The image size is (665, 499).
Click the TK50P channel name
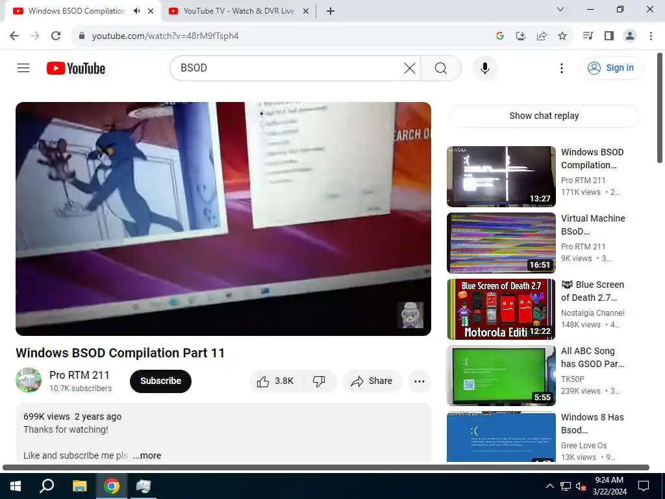pos(573,379)
